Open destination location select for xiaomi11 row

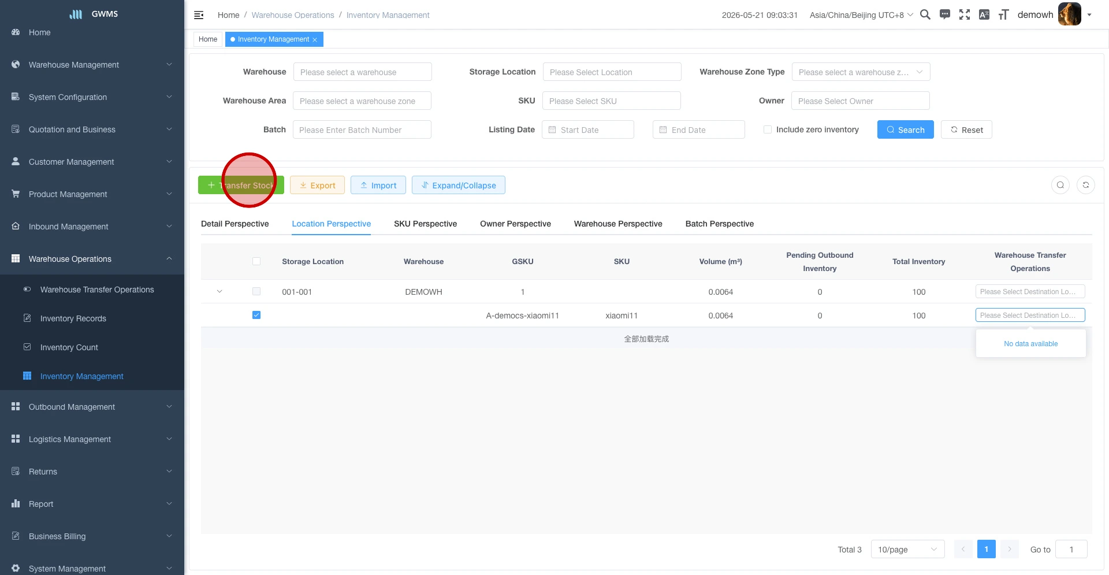click(1030, 315)
